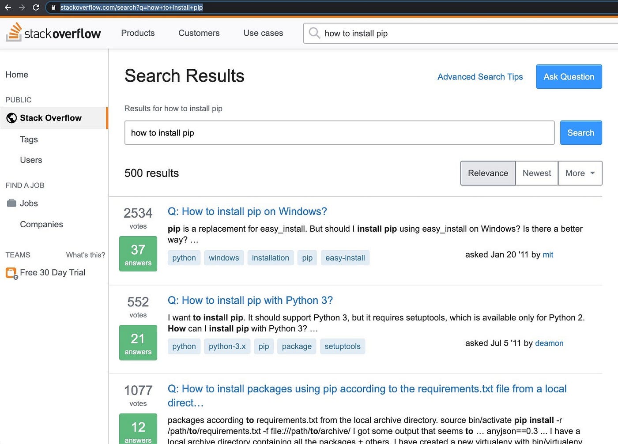Open the More sort dropdown
Screen dimensions: 618x444
(x=580, y=173)
